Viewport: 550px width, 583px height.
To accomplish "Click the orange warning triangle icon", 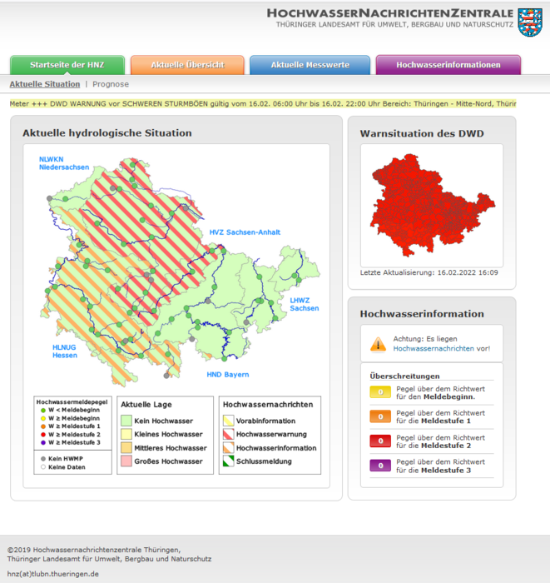I will point(379,343).
